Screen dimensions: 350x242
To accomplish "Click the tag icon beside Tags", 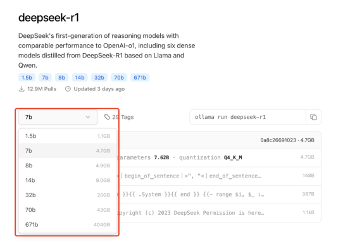I will [108, 117].
